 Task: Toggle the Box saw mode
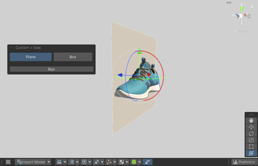[x=73, y=57]
